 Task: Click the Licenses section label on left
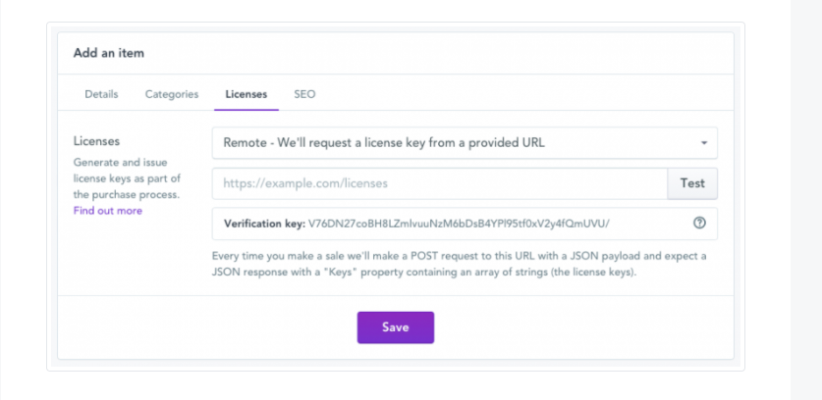click(96, 141)
